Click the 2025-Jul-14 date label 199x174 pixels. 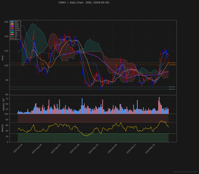(x=18, y=149)
